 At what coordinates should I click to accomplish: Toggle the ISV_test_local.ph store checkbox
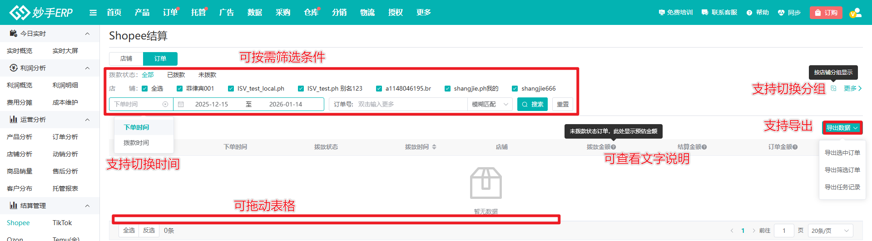231,88
